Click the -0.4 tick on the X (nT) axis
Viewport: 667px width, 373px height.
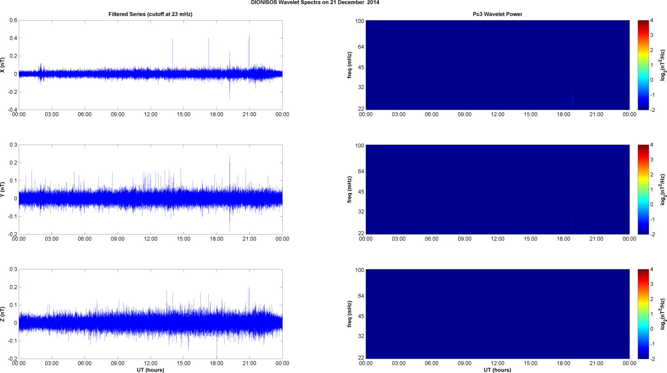coord(12,110)
